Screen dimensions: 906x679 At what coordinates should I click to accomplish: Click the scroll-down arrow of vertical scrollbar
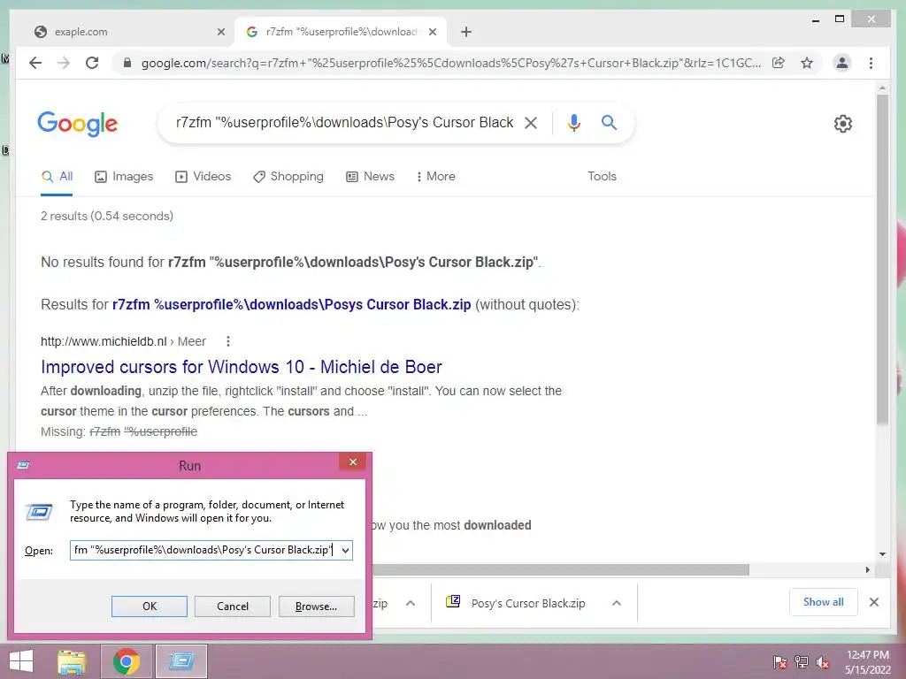[882, 554]
